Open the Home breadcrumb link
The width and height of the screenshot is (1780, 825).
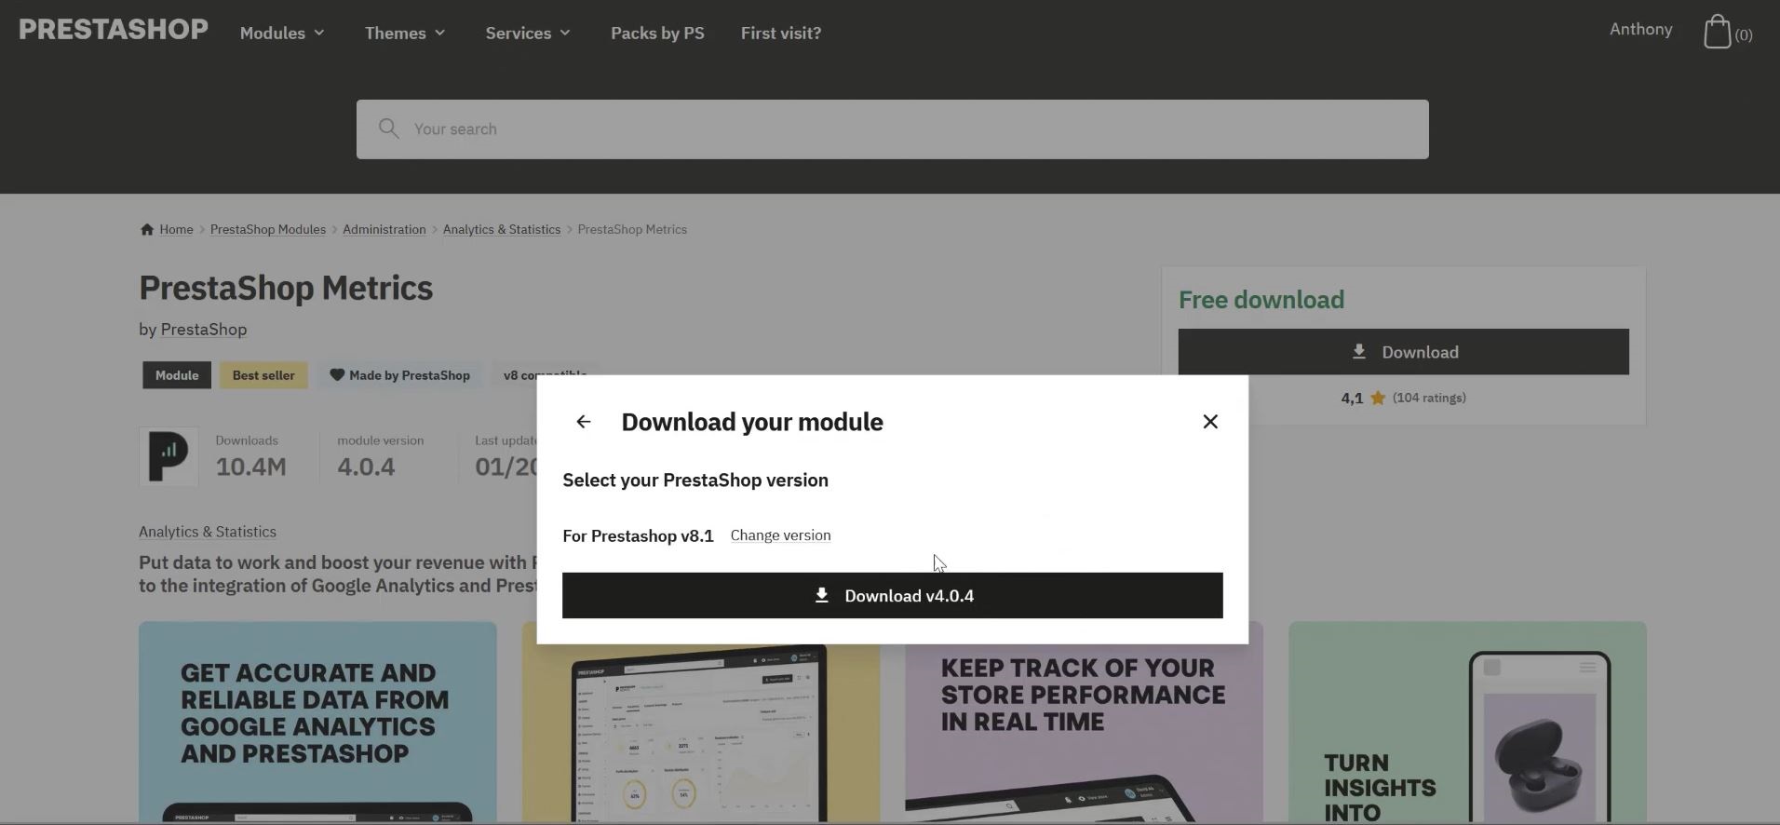176,229
